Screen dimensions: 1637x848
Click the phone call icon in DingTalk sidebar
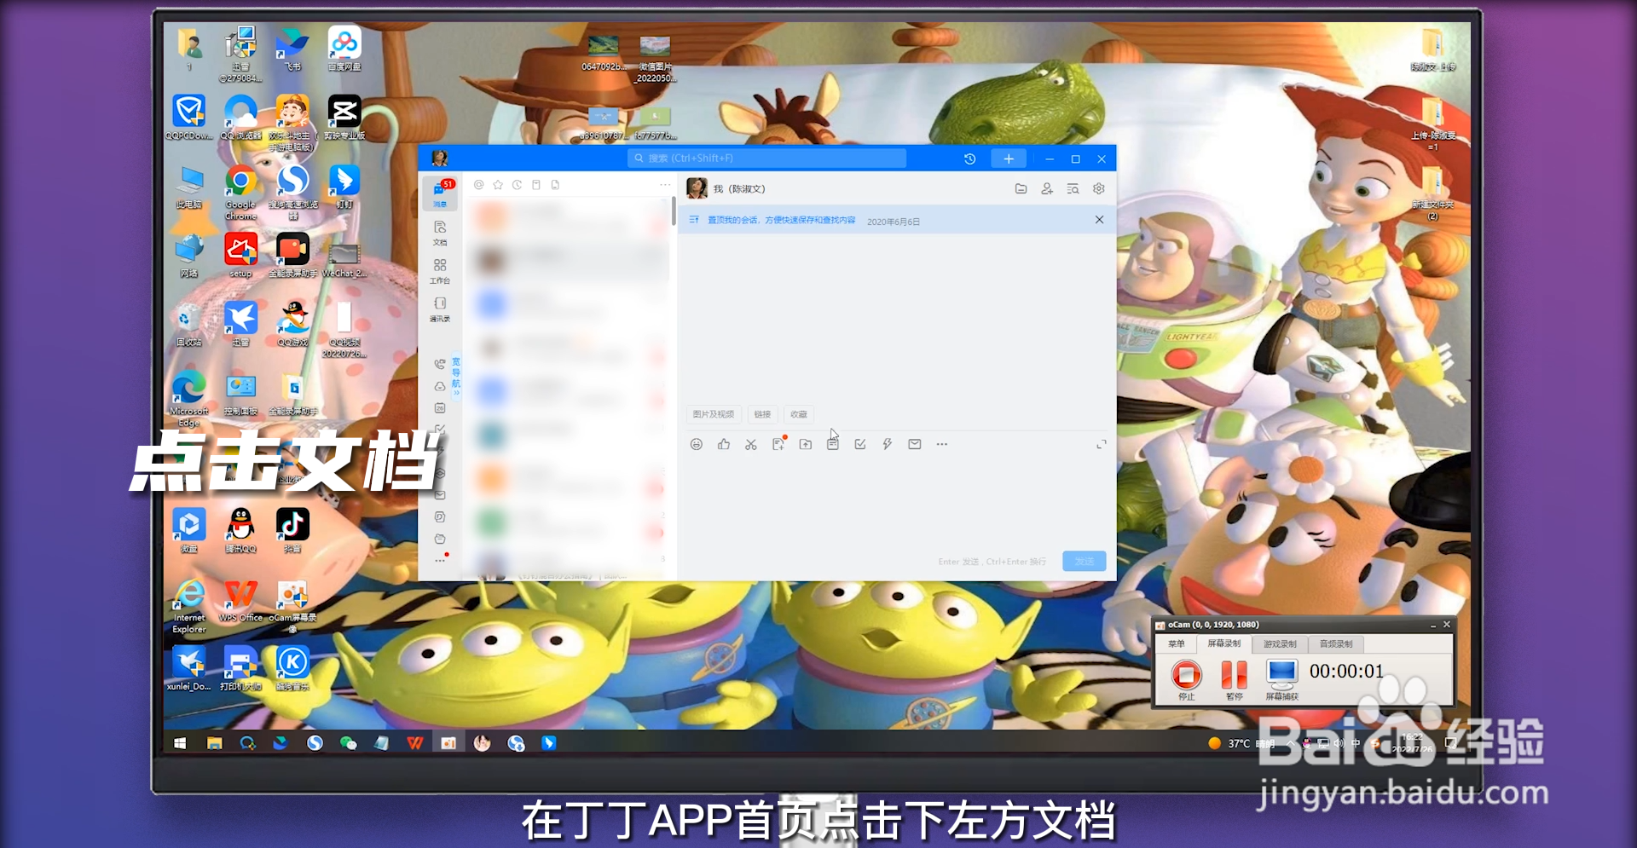coord(440,364)
